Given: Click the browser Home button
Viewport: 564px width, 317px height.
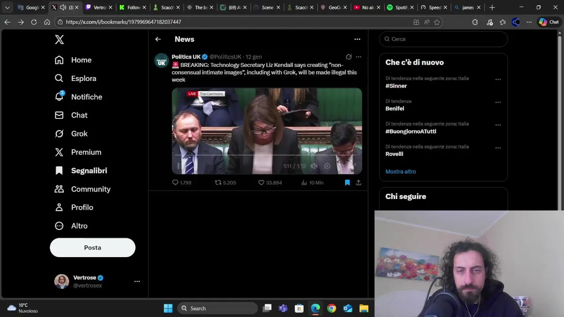Looking at the screenshot, I should pyautogui.click(x=47, y=22).
